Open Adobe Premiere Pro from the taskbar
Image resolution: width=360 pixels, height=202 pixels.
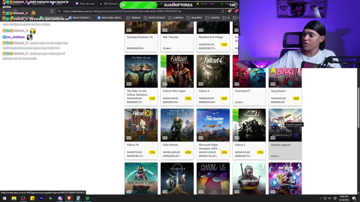[x=42, y=198]
